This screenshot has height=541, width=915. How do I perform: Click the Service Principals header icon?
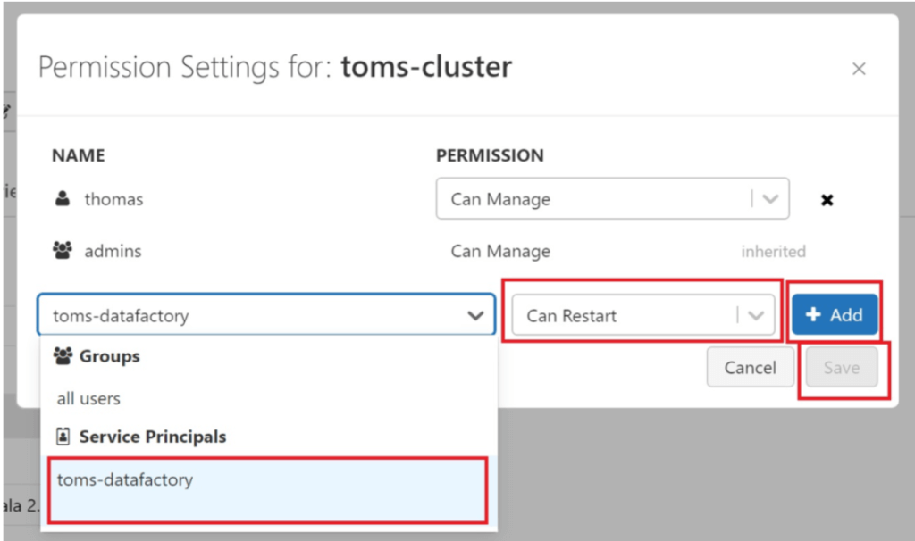tap(63, 437)
